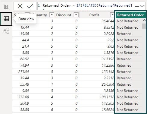
Task: Select discount 0 in 74.94 row
Action: click(76, 65)
